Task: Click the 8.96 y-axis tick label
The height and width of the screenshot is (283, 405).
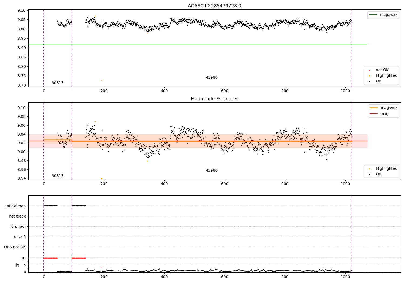Action: 21,170
